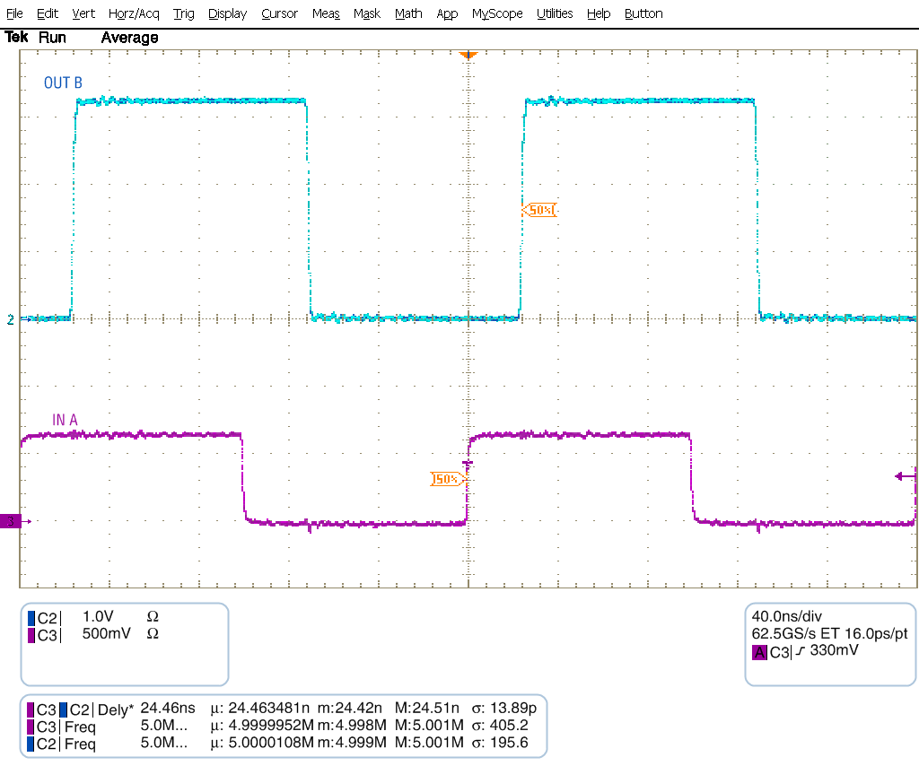Open the Horz/Acq menu
The height and width of the screenshot is (766, 919).
tap(133, 13)
